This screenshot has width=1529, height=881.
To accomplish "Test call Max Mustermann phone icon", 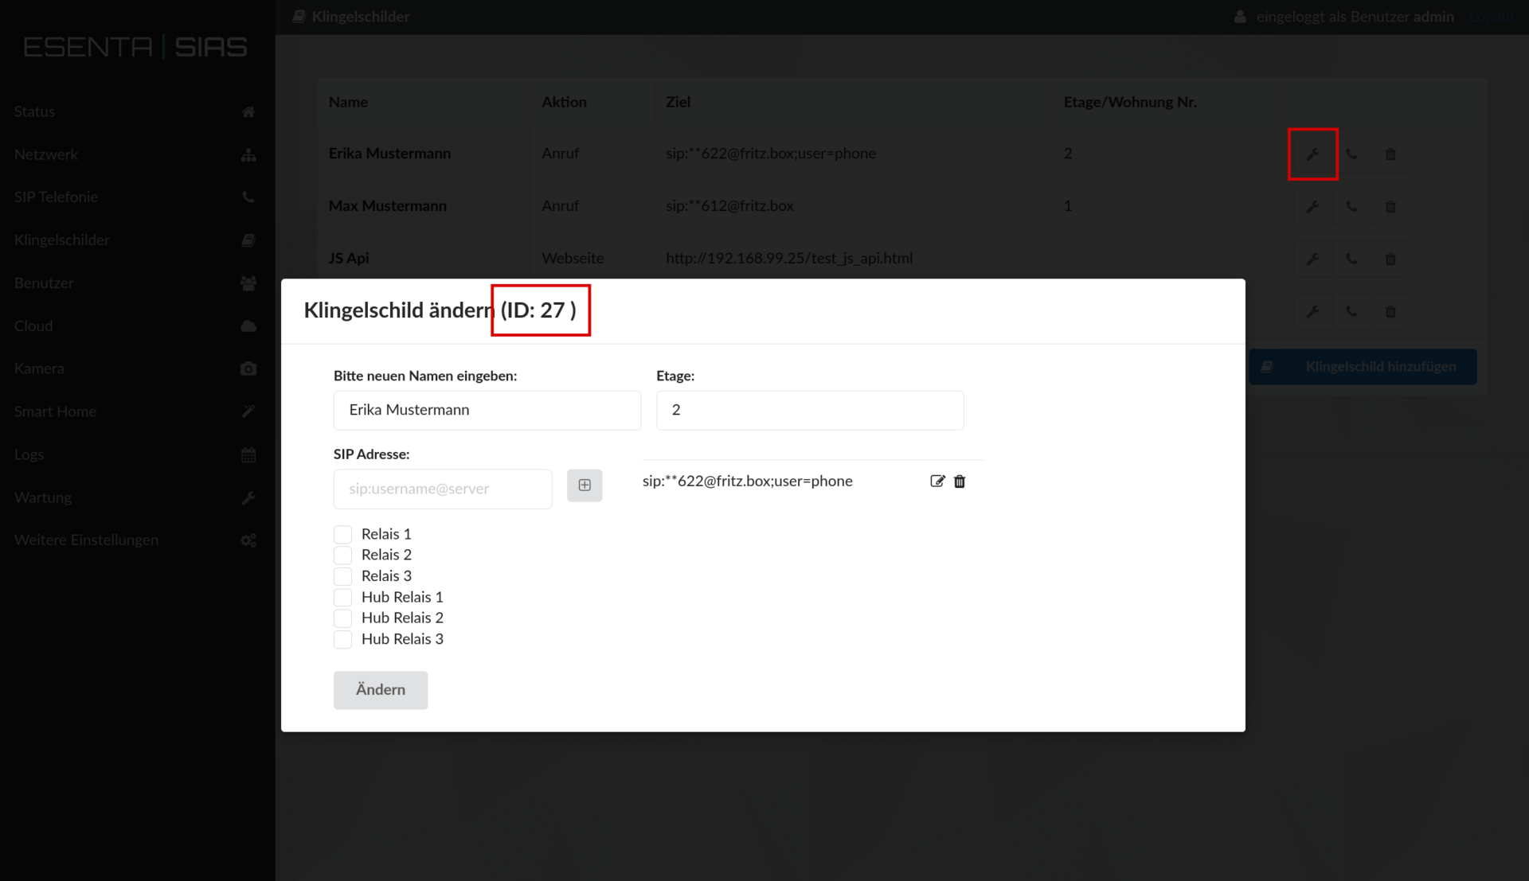I will 1351,206.
